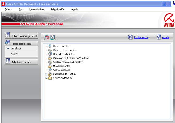Open the Fichero menu
This screenshot has height=123, width=175.
(x=8, y=9)
